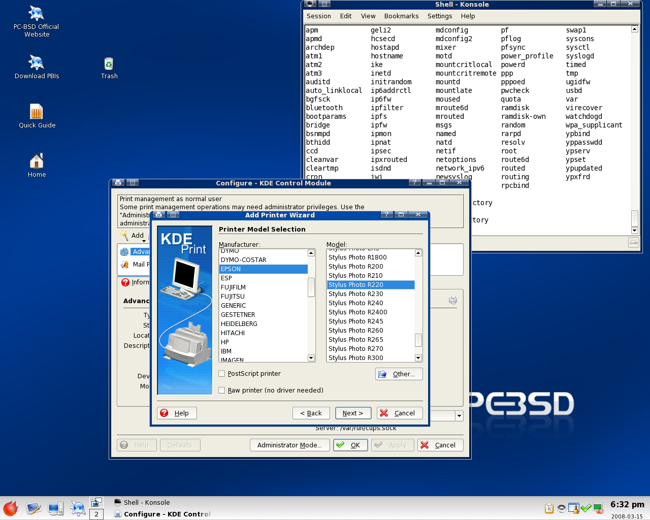
Task: Click Cancel in the Configure window
Action: [x=440, y=445]
